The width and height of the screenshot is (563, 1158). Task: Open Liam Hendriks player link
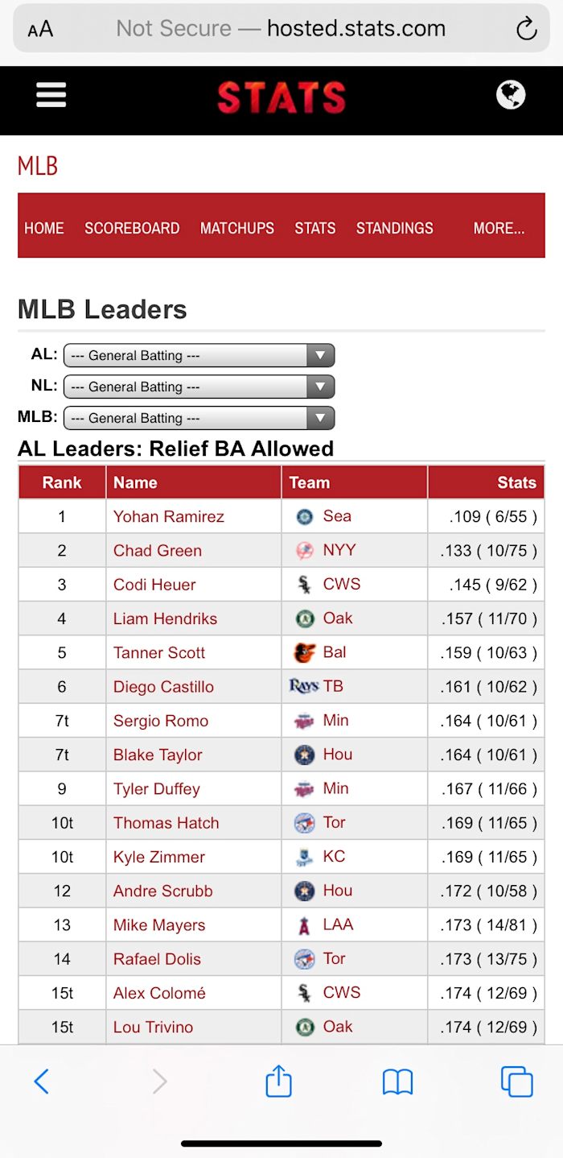coord(165,618)
